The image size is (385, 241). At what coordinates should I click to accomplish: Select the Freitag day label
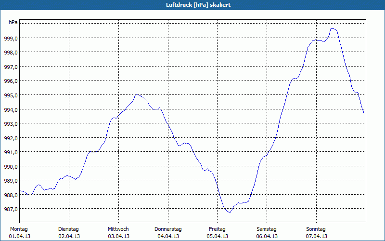click(217, 229)
